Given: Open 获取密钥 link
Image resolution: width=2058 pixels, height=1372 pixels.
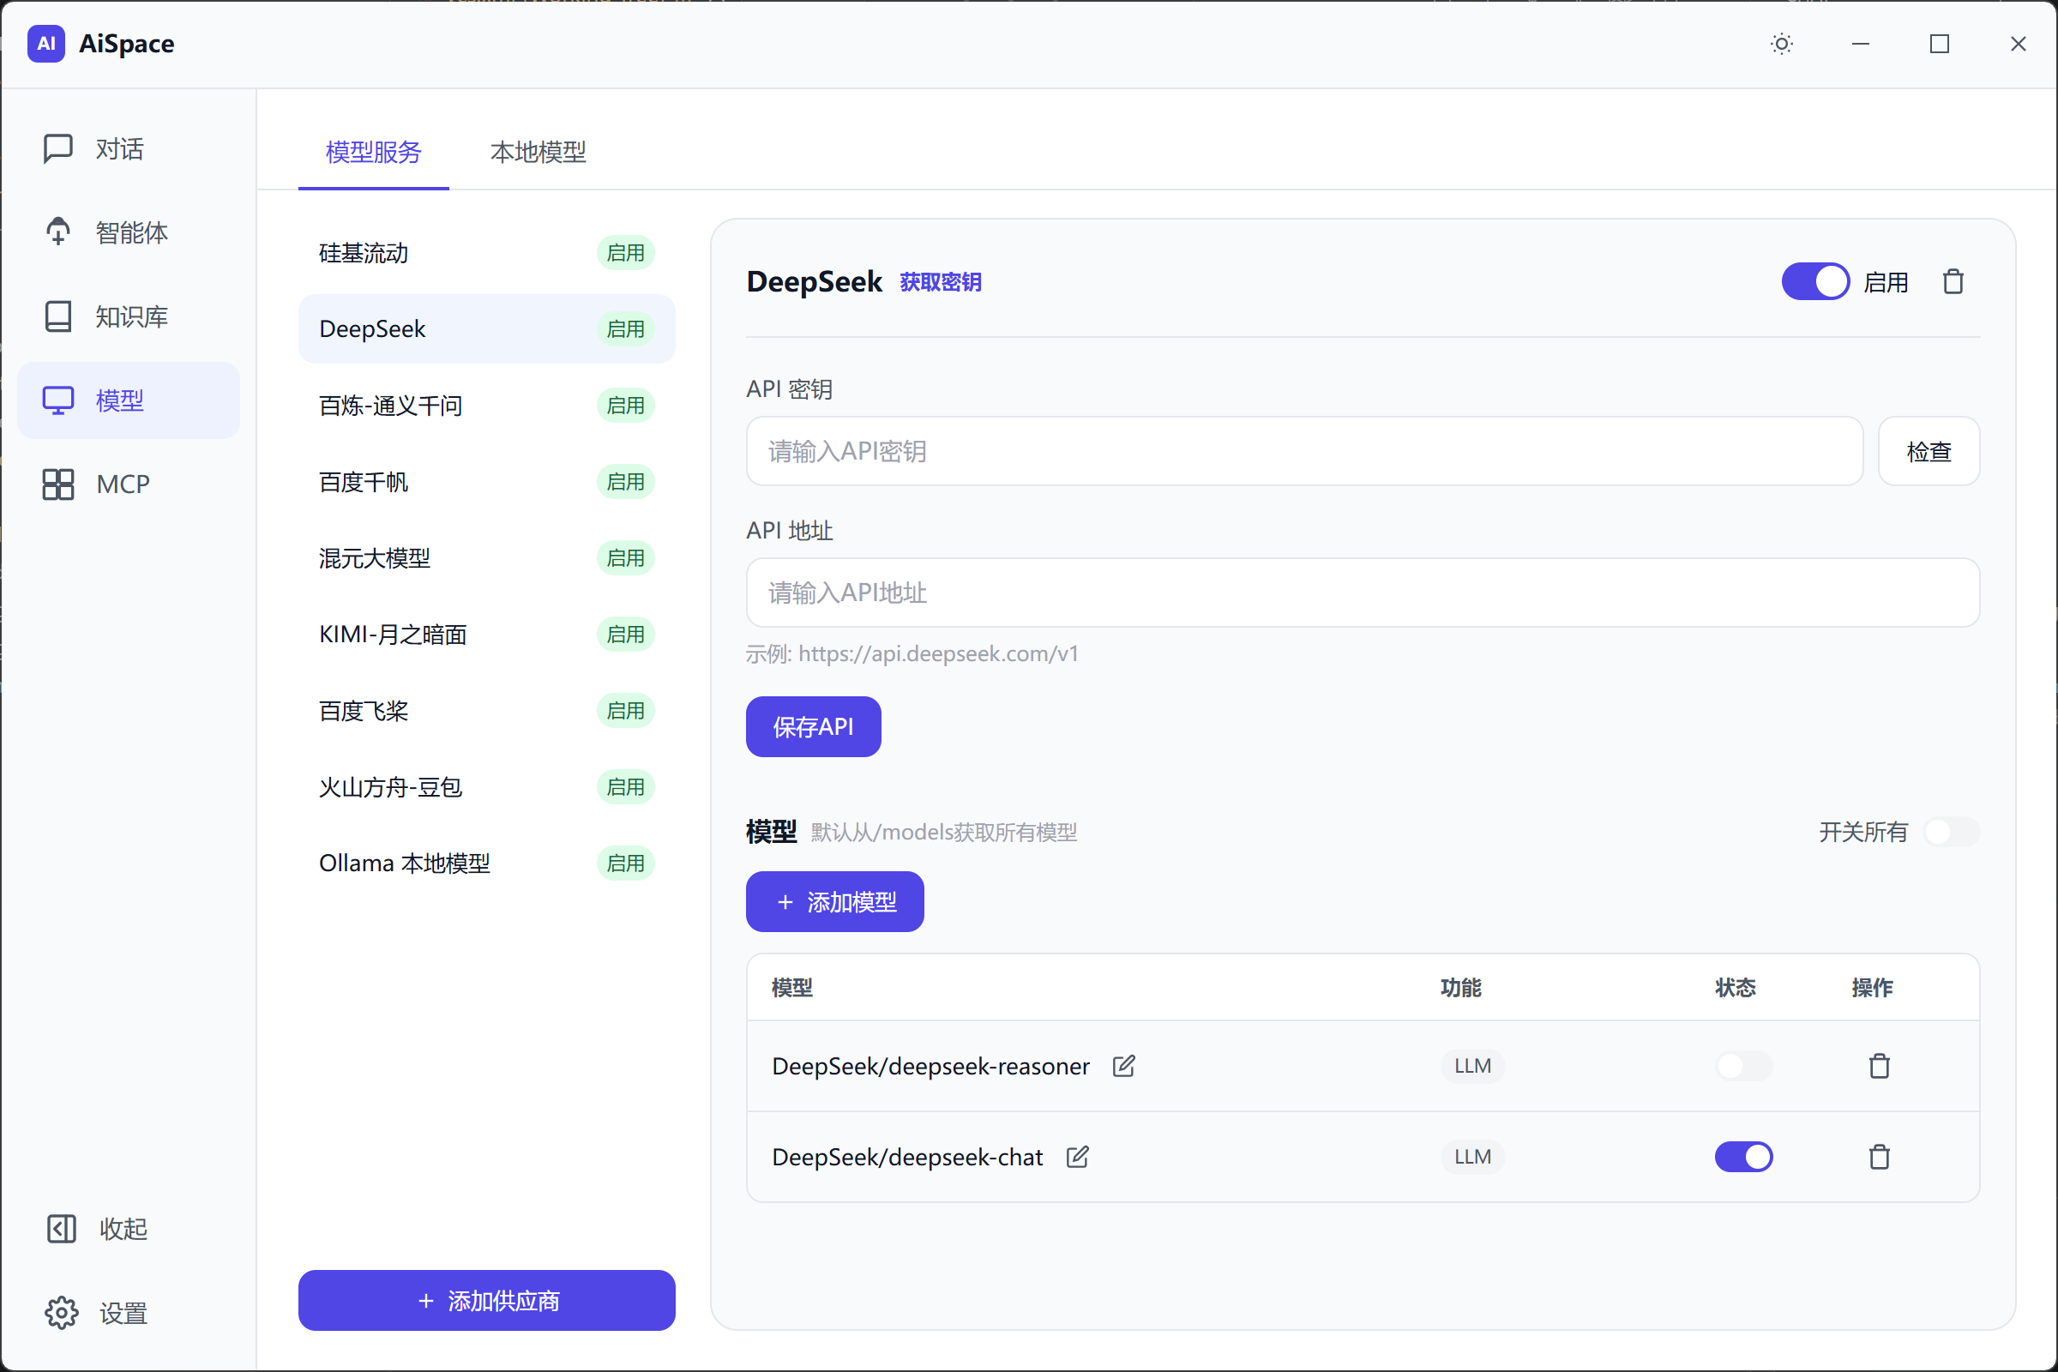Looking at the screenshot, I should tap(941, 283).
